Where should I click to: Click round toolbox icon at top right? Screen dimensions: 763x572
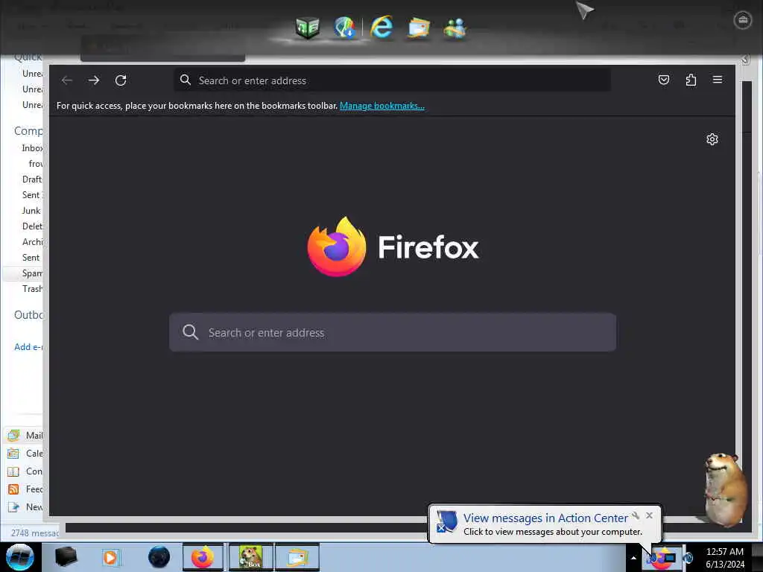[743, 20]
